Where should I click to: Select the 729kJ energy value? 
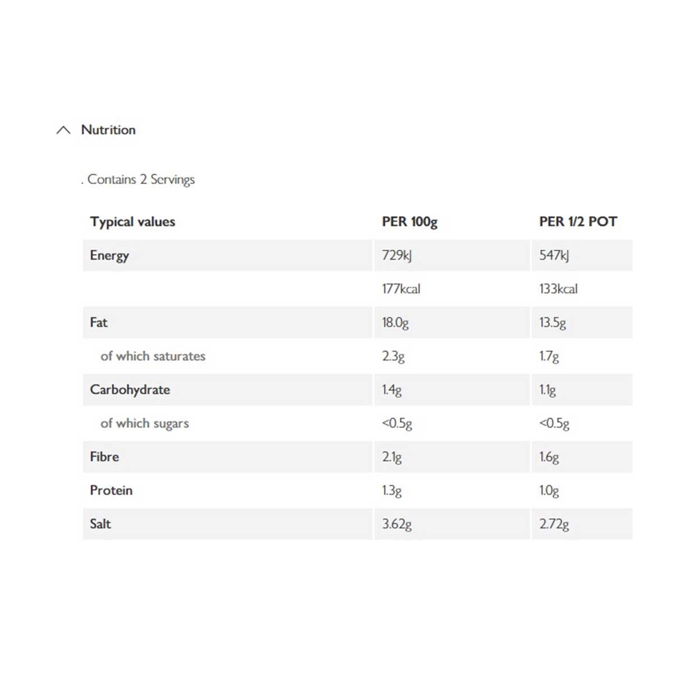(397, 255)
